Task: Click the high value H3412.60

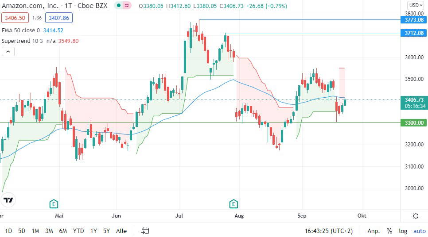Action: (178, 6)
